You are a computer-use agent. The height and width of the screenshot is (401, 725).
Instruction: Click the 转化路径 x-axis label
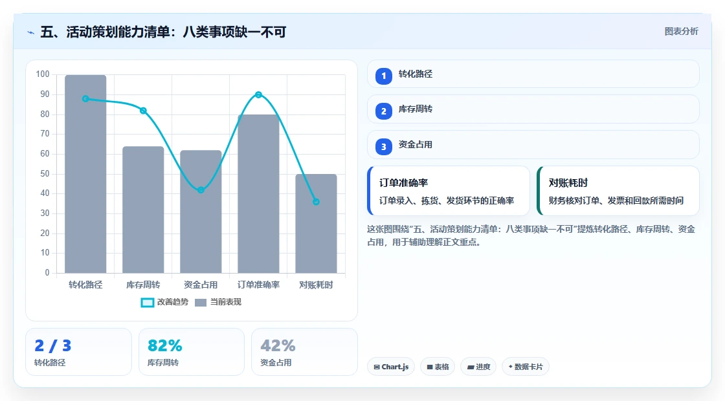[x=85, y=285]
